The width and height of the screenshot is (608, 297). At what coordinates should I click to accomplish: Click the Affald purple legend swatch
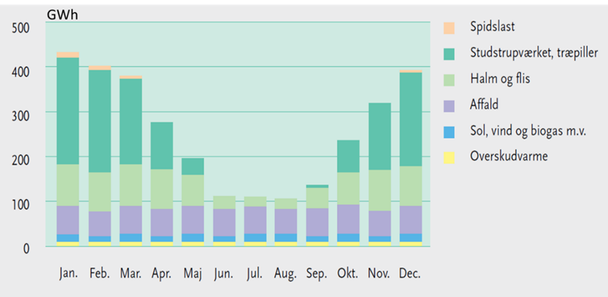tap(449, 105)
